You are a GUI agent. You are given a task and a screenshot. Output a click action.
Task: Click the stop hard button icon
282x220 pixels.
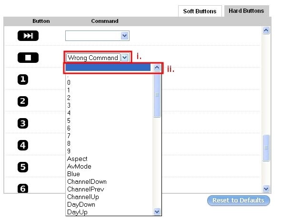pos(28,58)
